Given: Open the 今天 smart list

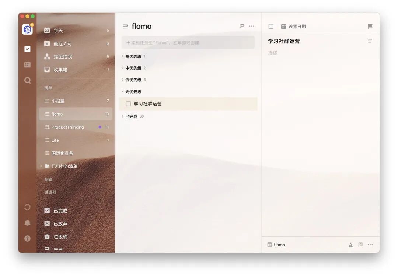Looking at the screenshot, I should tap(76, 31).
